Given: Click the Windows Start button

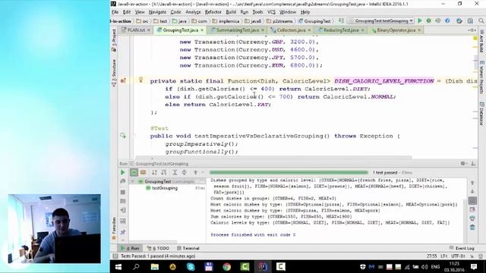Looking at the screenshot, I should [118, 266].
